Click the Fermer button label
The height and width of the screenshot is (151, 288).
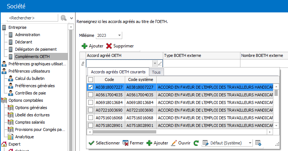click(x=136, y=143)
